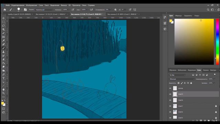Open the brush settings panel icon

click(x=25, y=10)
